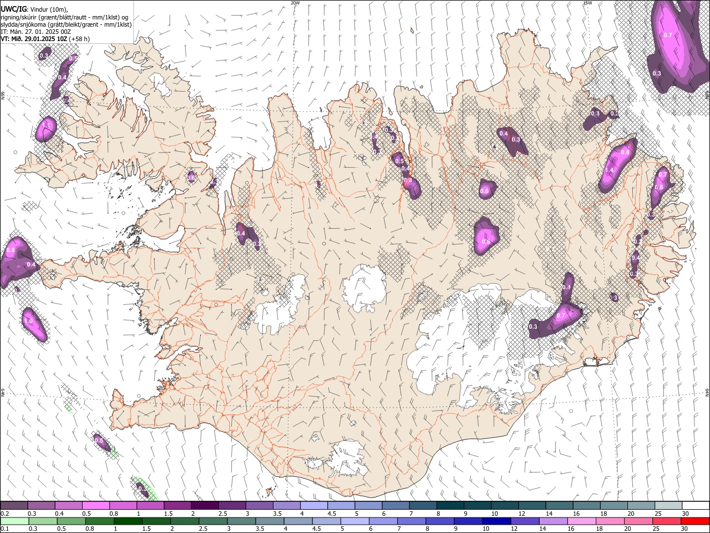Screen dimensions: 710x533
Task: Click the '1.4' precipitation label in the east
Action: (x=609, y=170)
